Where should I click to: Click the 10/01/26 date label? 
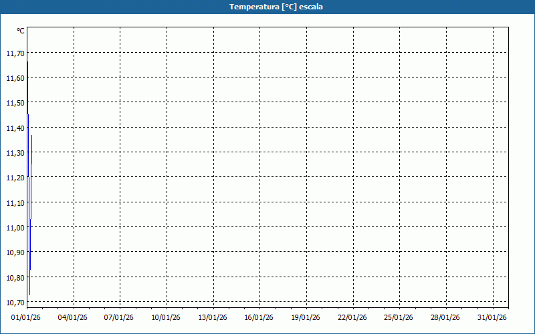165,318
